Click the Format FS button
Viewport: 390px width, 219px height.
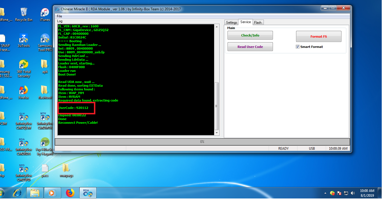pyautogui.click(x=319, y=36)
